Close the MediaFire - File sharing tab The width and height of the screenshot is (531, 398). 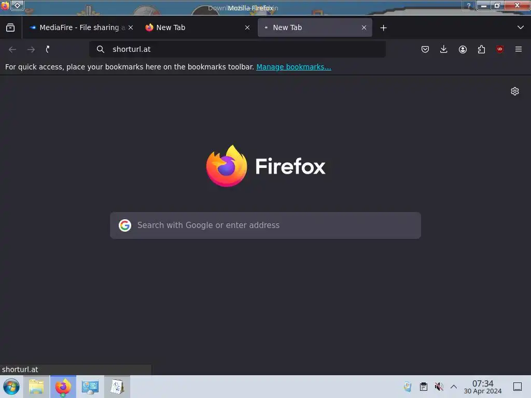point(131,28)
